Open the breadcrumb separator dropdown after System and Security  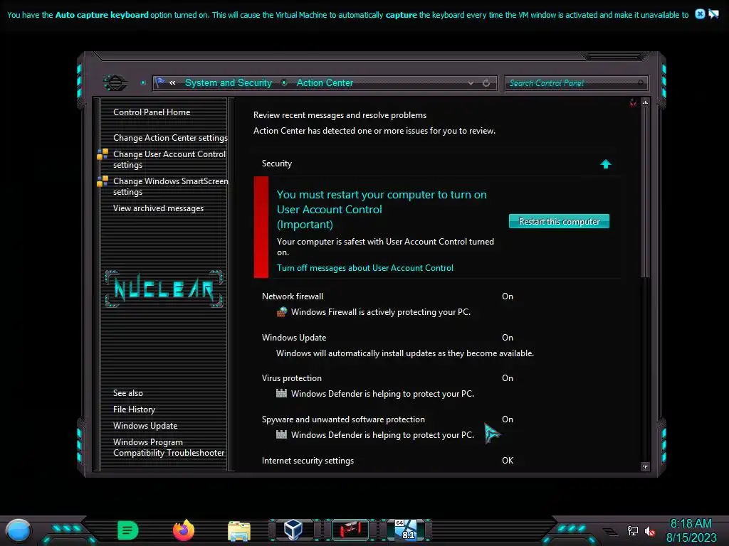pyautogui.click(x=284, y=82)
